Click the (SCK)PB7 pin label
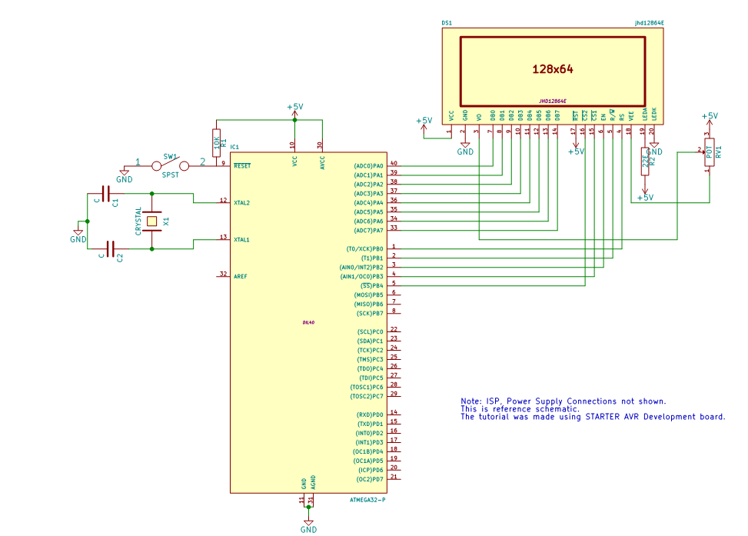The image size is (748, 536). coord(369,314)
